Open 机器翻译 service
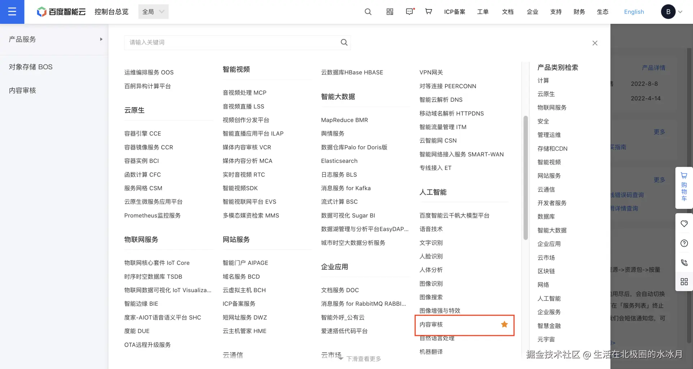 [x=431, y=352]
